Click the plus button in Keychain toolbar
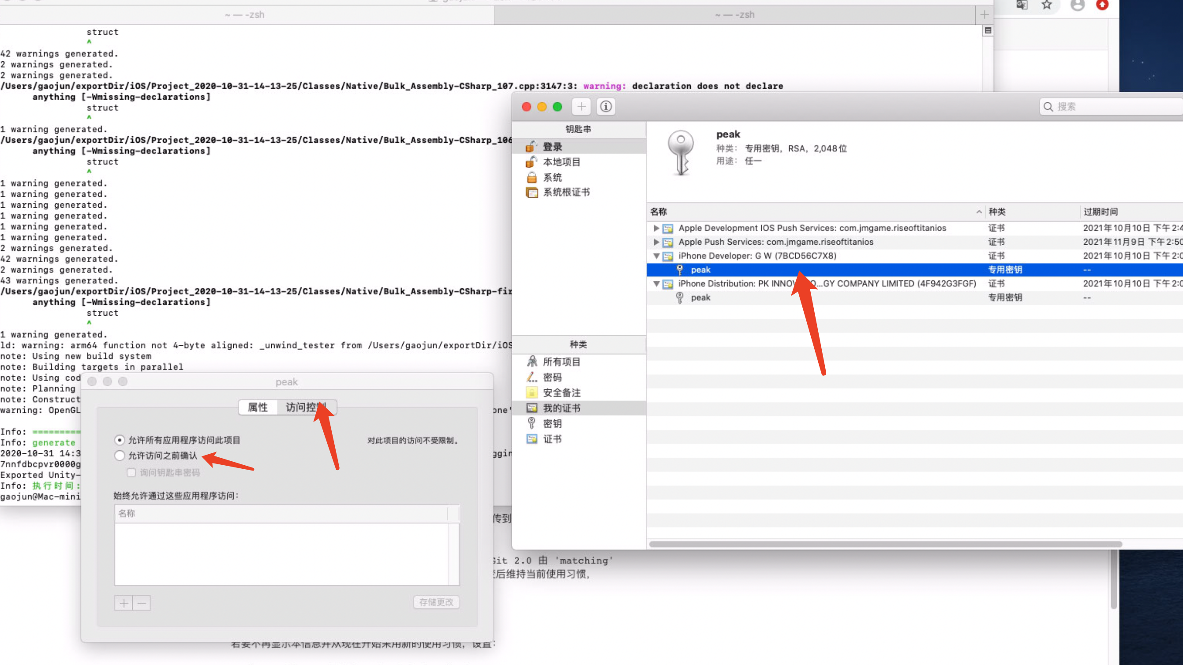Viewport: 1183px width, 665px height. coord(581,107)
